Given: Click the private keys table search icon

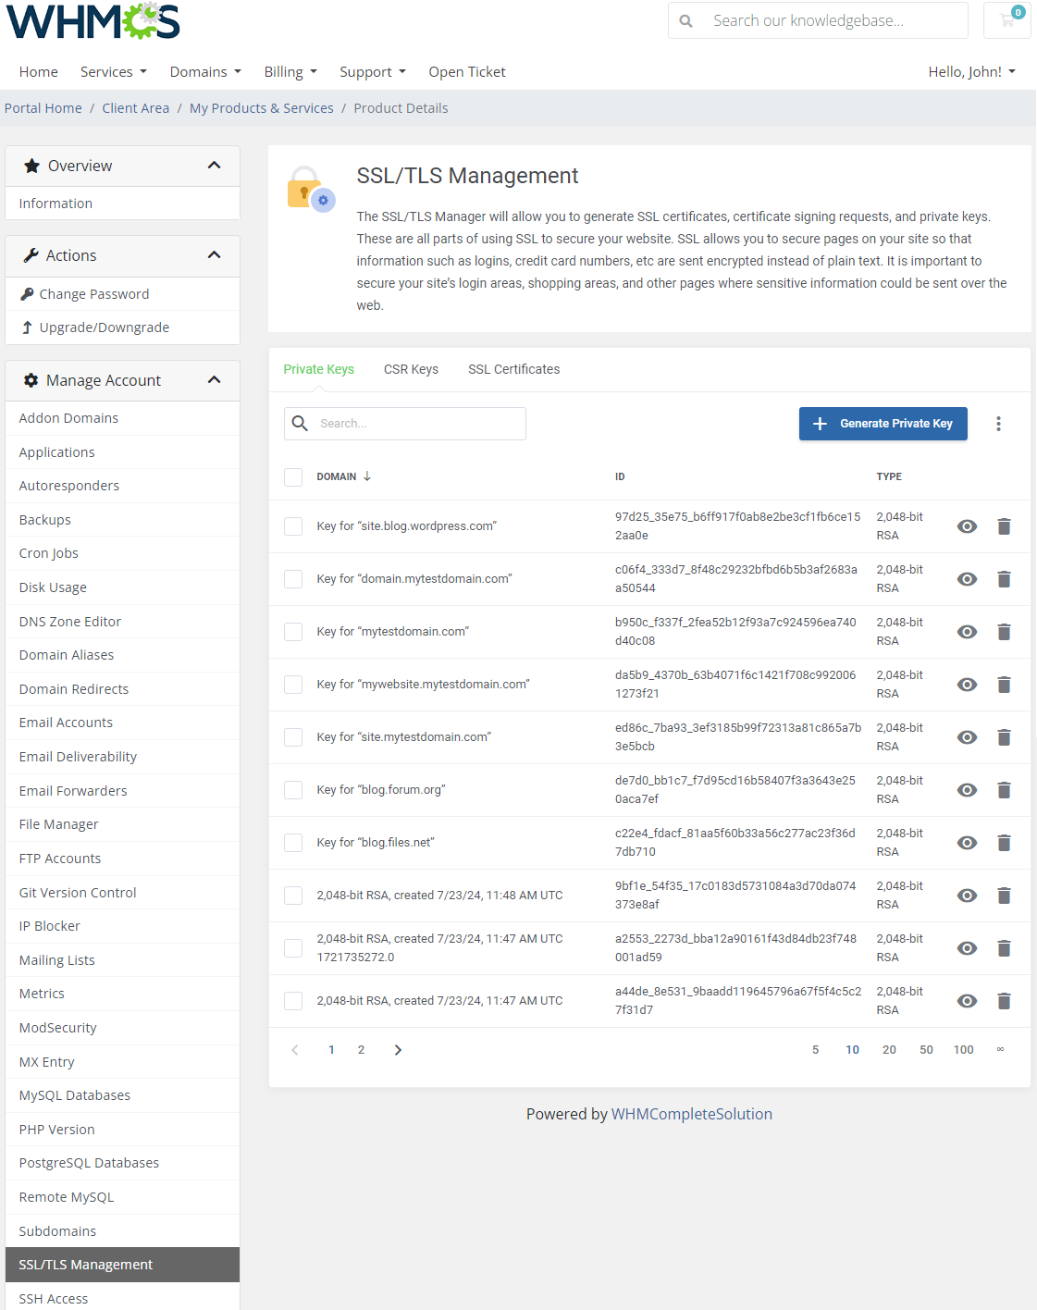Looking at the screenshot, I should coord(300,424).
